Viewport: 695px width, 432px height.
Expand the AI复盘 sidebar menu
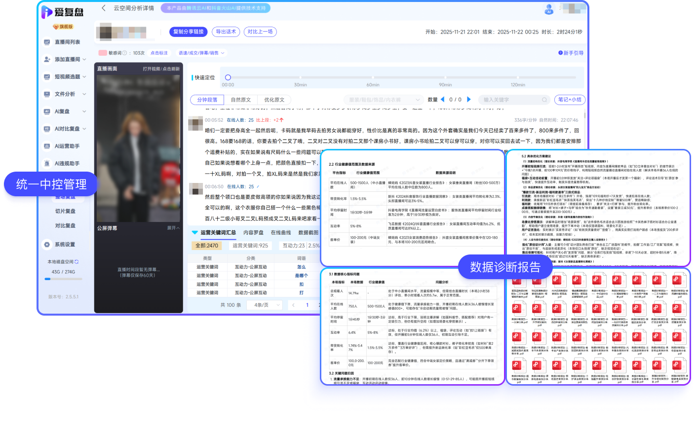click(x=84, y=111)
